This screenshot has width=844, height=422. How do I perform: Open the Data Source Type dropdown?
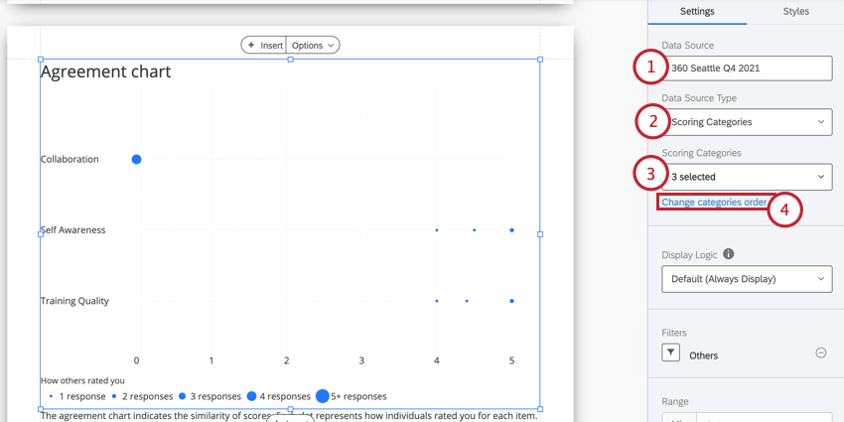[x=747, y=122]
